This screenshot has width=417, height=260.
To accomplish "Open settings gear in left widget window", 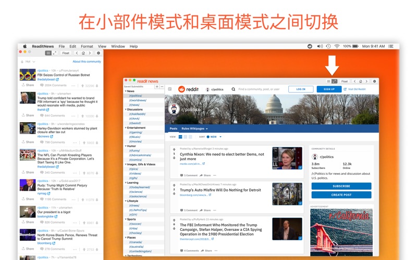I will tap(99, 53).
